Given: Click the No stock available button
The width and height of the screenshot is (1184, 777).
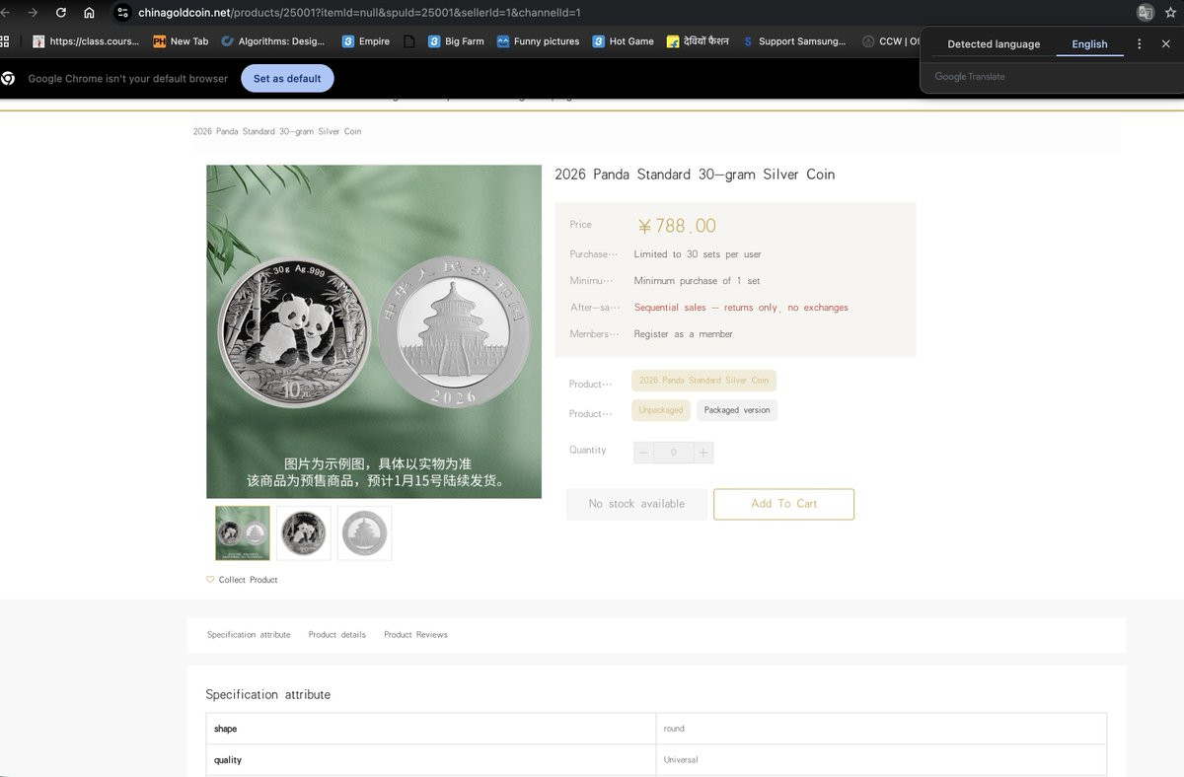Looking at the screenshot, I should click(636, 504).
